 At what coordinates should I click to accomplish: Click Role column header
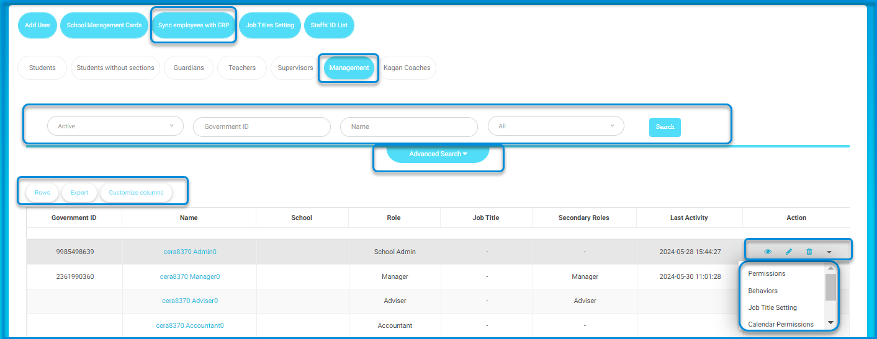click(394, 218)
